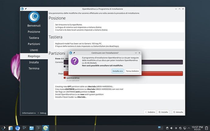210x131 pixels.
Task: Click the 'Non sarà possibile annullare' warning text
Action: click(103, 66)
